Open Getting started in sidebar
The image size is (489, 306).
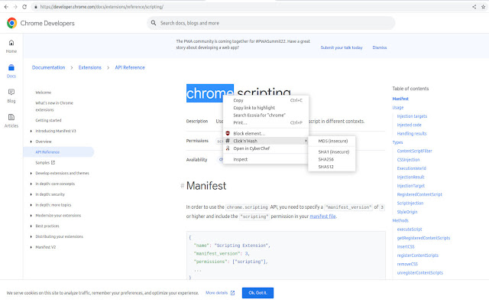pos(48,120)
